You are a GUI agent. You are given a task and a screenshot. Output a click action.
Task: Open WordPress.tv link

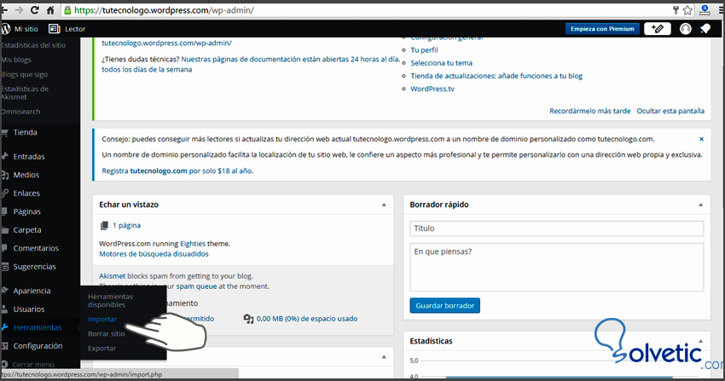coord(432,89)
